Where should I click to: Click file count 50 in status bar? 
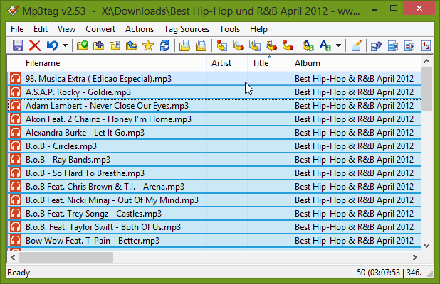click(361, 273)
